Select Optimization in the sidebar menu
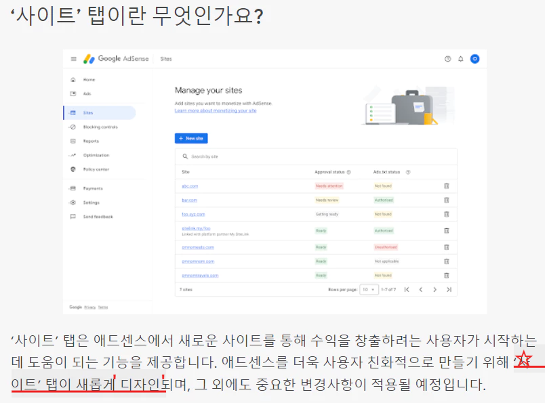This screenshot has height=403, width=545. coord(96,155)
